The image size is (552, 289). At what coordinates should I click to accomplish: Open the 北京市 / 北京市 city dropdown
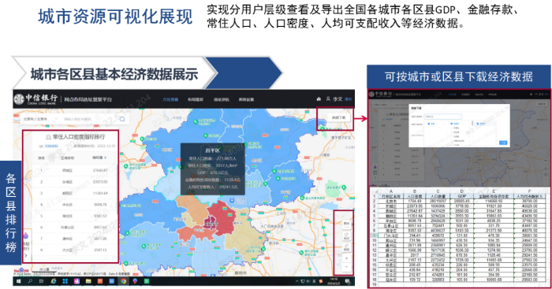[39, 119]
